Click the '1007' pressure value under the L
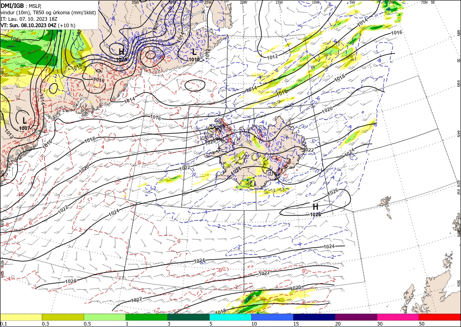Viewport: 461px width, 327px height. click(x=24, y=128)
